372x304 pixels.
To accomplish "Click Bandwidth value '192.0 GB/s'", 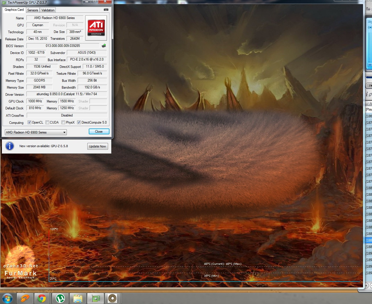I will point(92,87).
